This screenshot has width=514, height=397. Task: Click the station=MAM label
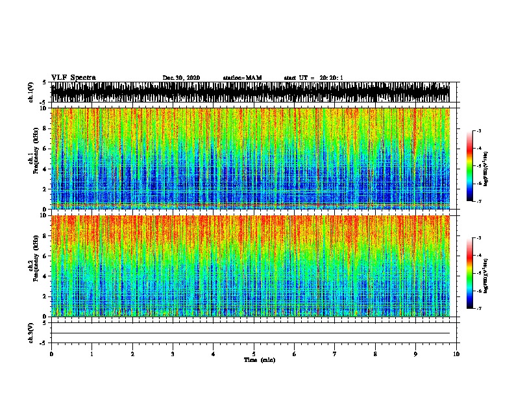pyautogui.click(x=242, y=78)
